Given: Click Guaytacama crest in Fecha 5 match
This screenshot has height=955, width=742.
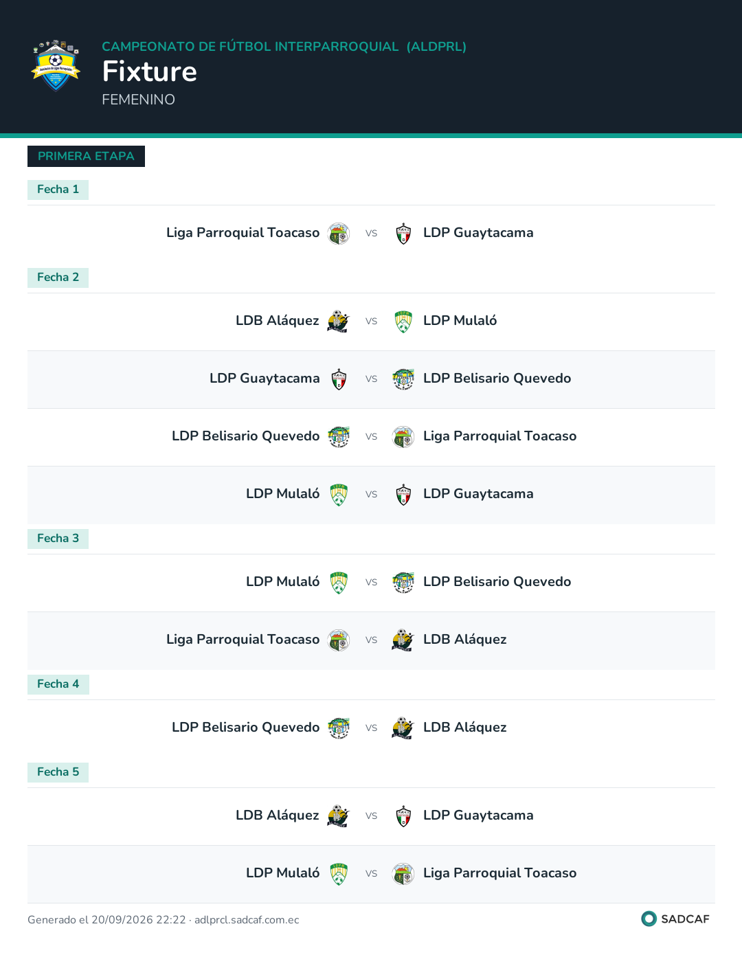Looking at the screenshot, I should [403, 816].
